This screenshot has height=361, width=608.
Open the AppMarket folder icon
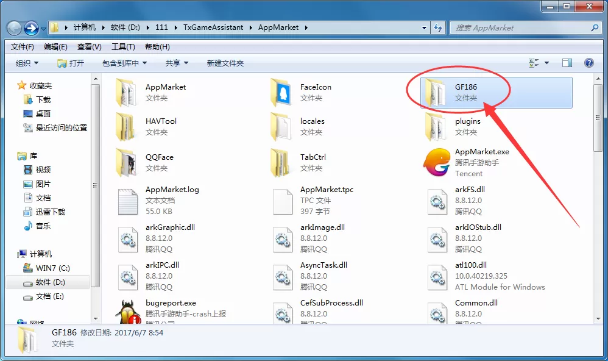pyautogui.click(x=126, y=93)
